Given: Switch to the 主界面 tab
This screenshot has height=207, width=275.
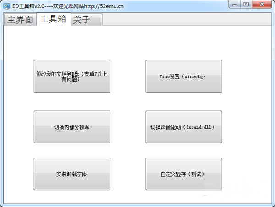Looking at the screenshot, I should click(20, 20).
